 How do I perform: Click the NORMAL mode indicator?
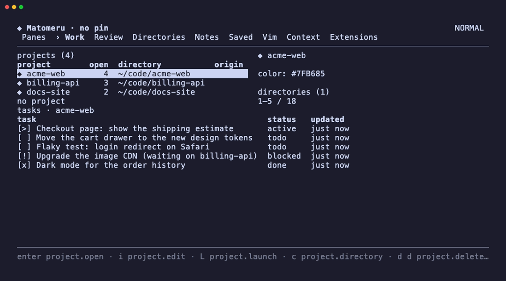469,28
